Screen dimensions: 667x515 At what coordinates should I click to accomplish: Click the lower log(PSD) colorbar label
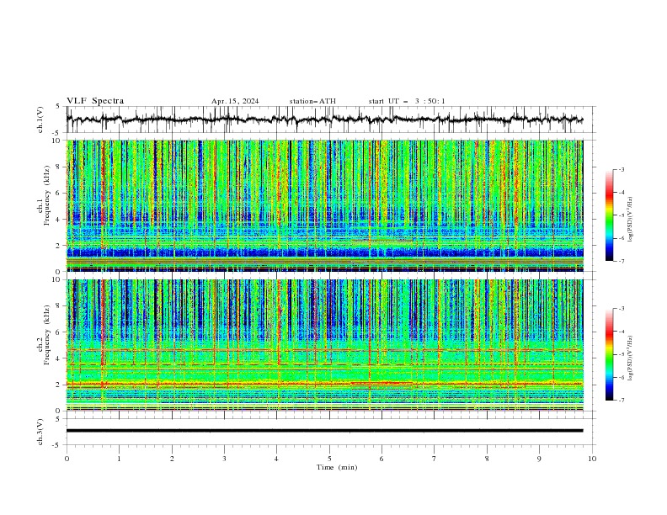tap(630, 358)
